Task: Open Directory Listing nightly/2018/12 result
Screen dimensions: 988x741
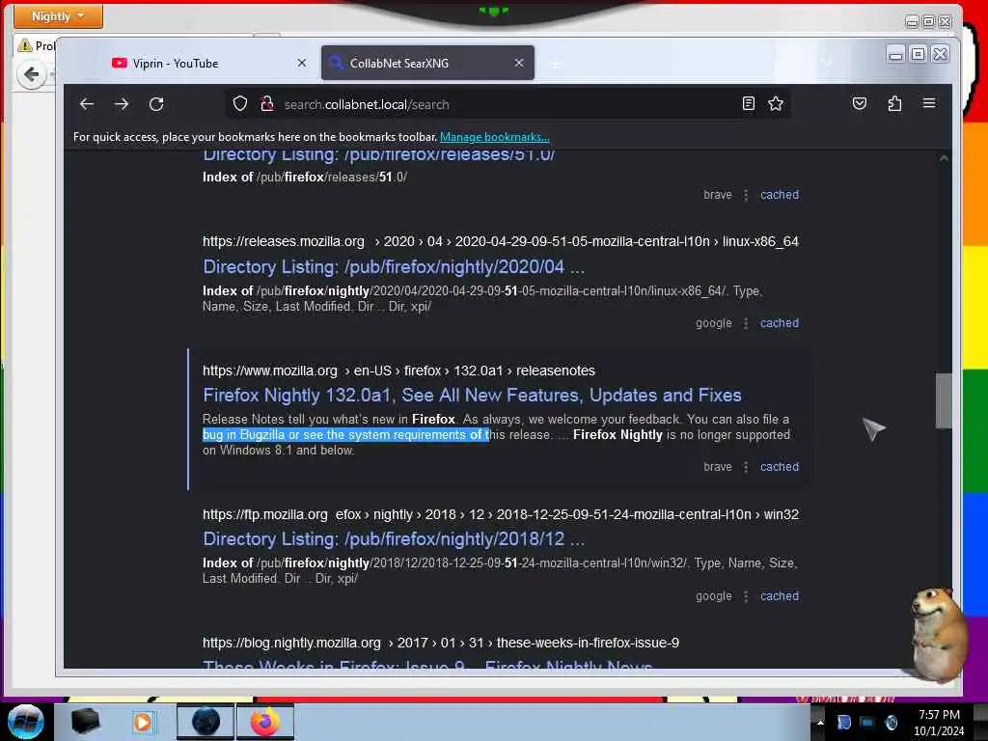Action: tap(394, 538)
